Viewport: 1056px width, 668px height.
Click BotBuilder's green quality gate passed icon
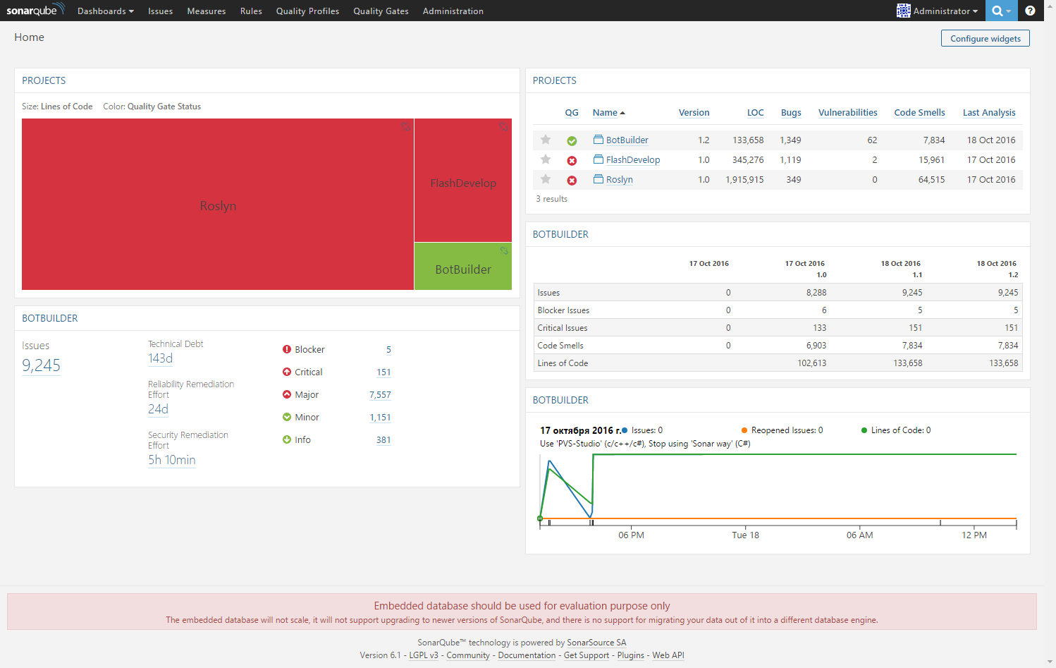point(572,140)
